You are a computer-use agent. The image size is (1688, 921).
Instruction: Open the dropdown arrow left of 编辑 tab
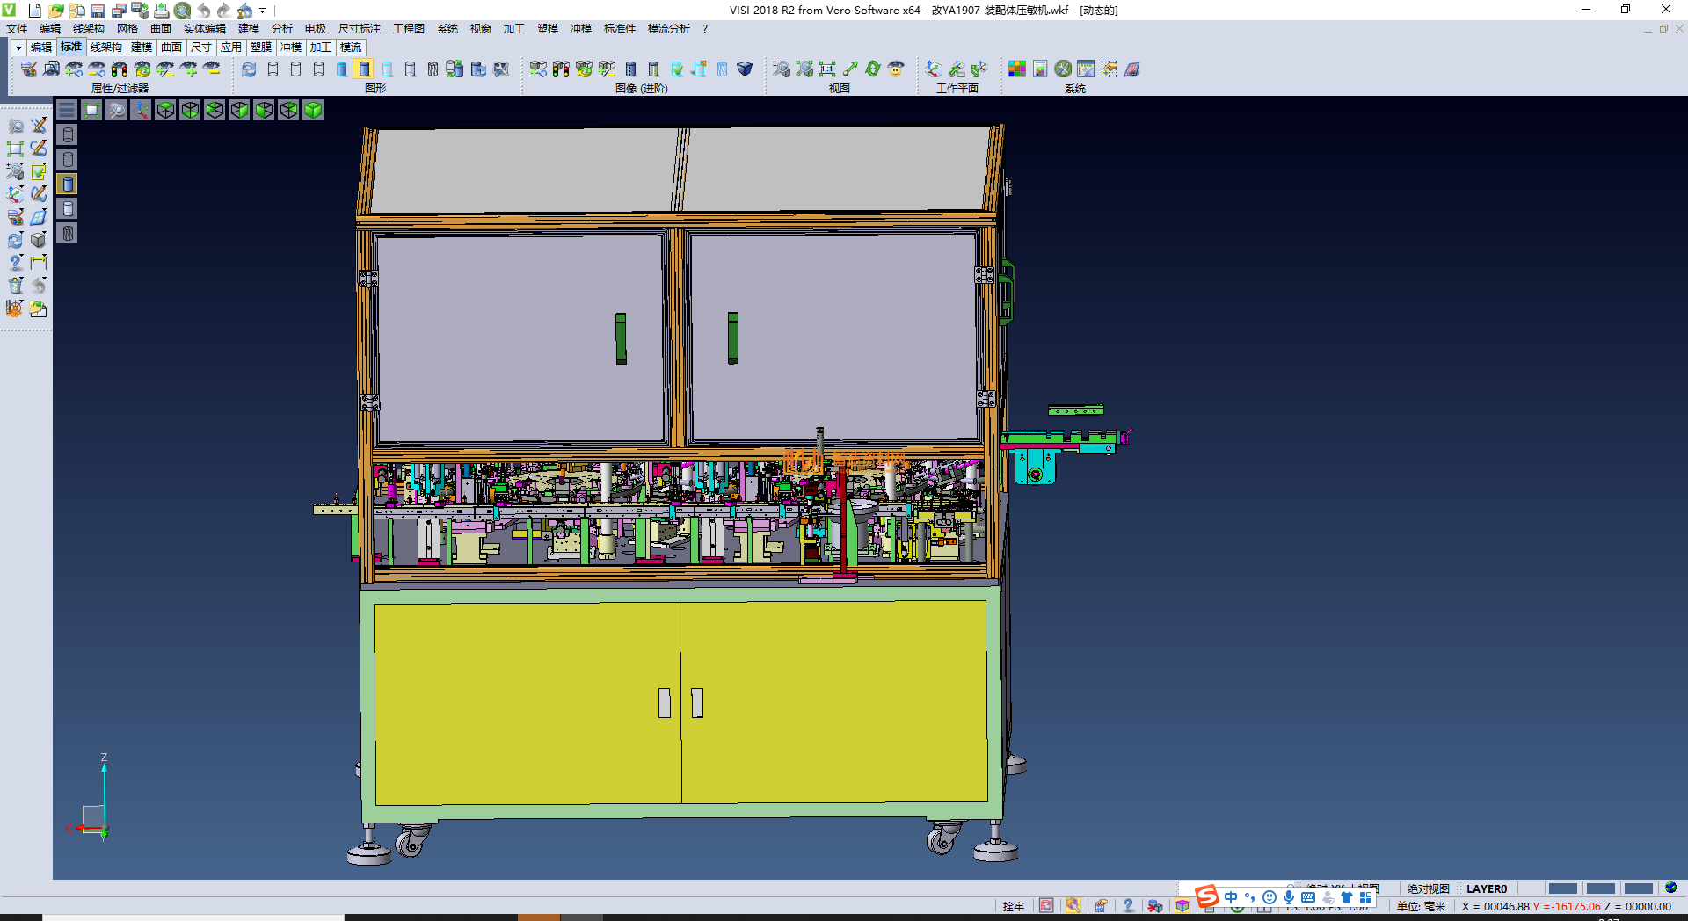tap(18, 47)
